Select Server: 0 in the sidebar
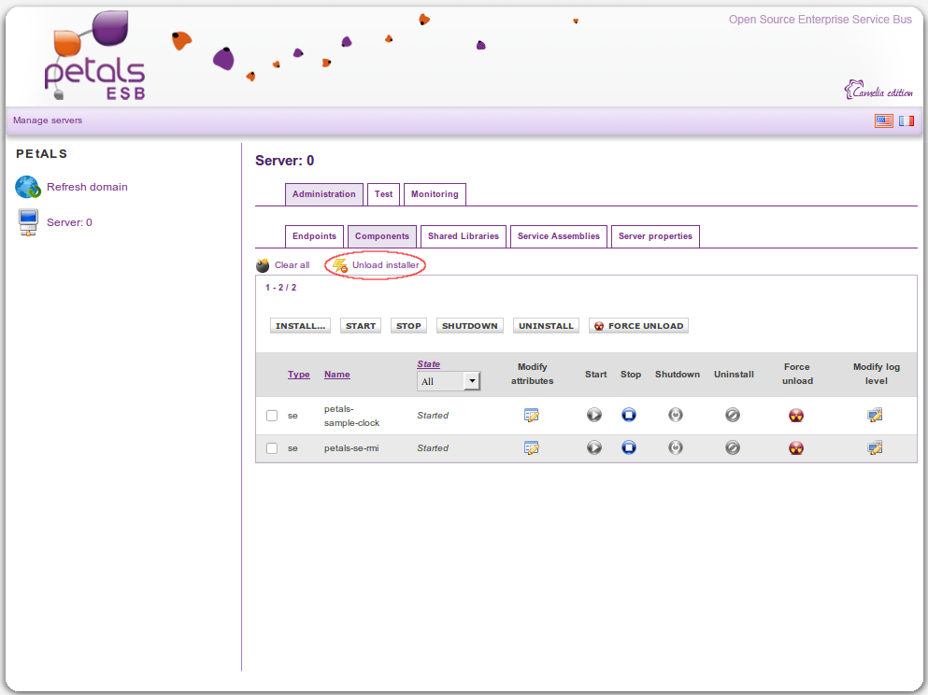Viewport: 928px width, 695px height. click(68, 222)
